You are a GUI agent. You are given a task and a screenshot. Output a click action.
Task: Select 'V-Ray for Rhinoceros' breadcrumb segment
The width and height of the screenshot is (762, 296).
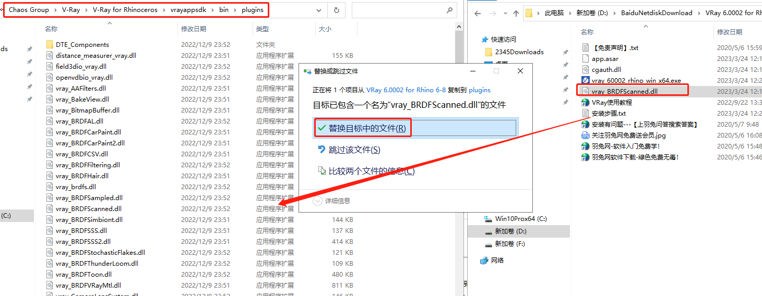(x=125, y=10)
